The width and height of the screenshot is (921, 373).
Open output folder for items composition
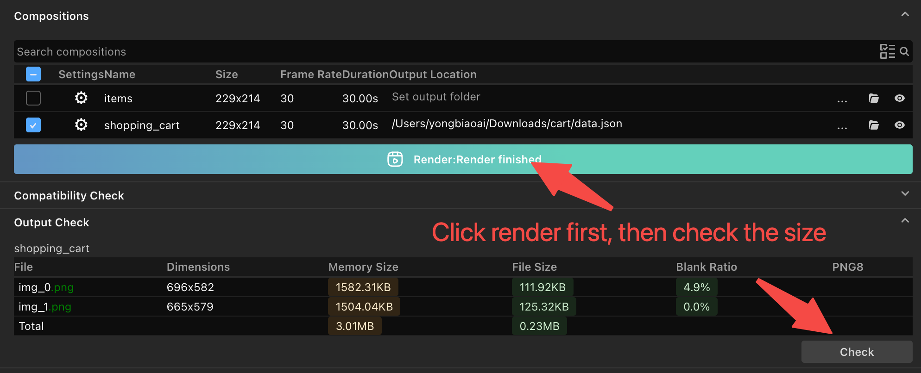tap(874, 98)
